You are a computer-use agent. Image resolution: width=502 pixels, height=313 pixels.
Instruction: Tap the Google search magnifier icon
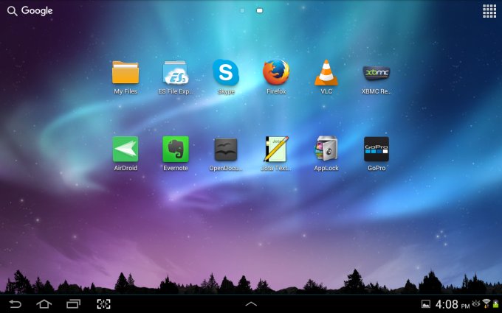pyautogui.click(x=12, y=11)
